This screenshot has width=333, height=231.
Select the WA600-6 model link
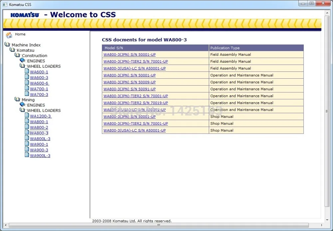[39, 83]
